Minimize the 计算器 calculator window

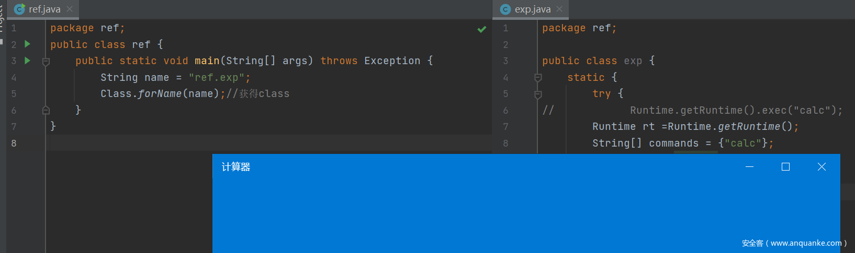pos(749,167)
